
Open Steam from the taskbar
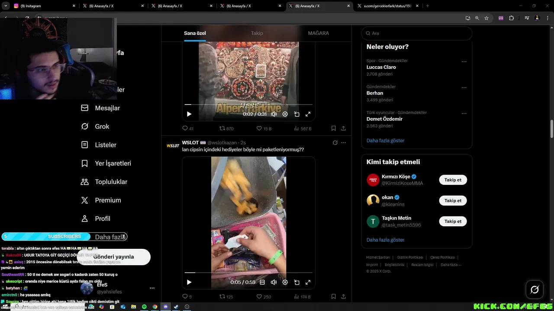click(176, 307)
